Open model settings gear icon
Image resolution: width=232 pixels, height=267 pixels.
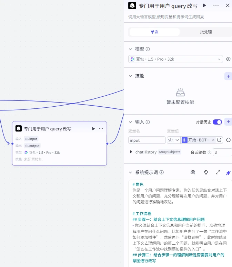coord(228,59)
